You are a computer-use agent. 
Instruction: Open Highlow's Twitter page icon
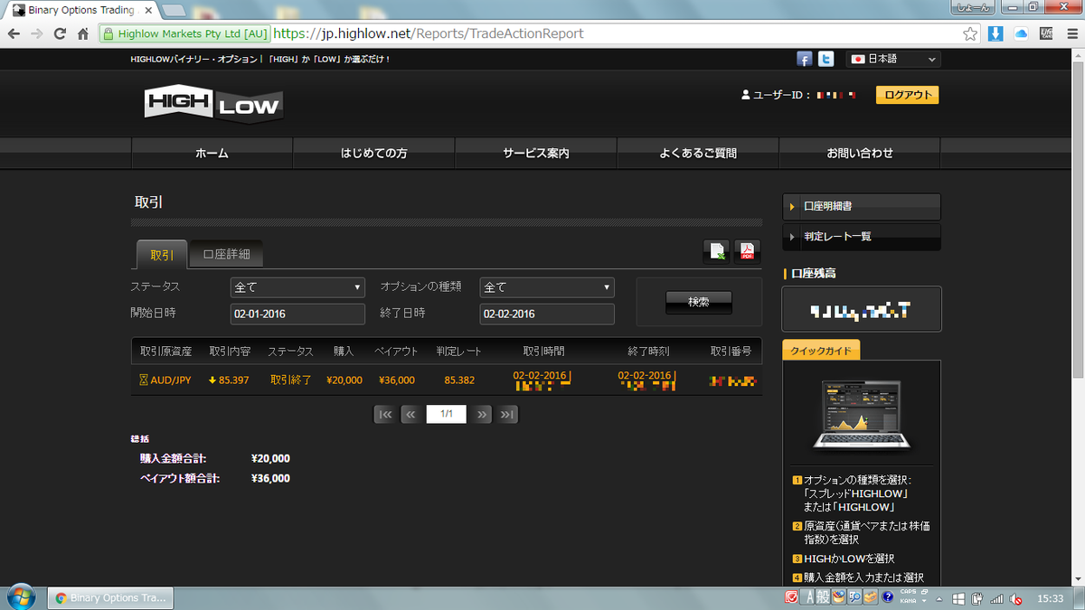point(826,59)
